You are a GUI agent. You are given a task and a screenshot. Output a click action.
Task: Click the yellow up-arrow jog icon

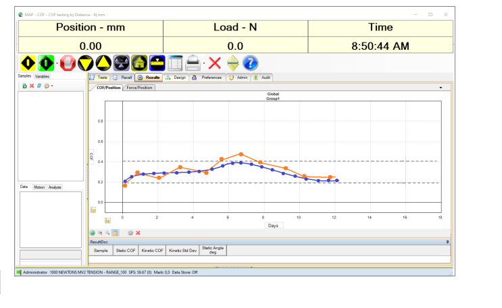(103, 63)
